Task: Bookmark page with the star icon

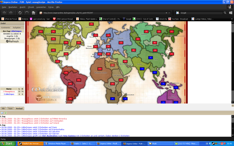Action: [x=166, y=13]
